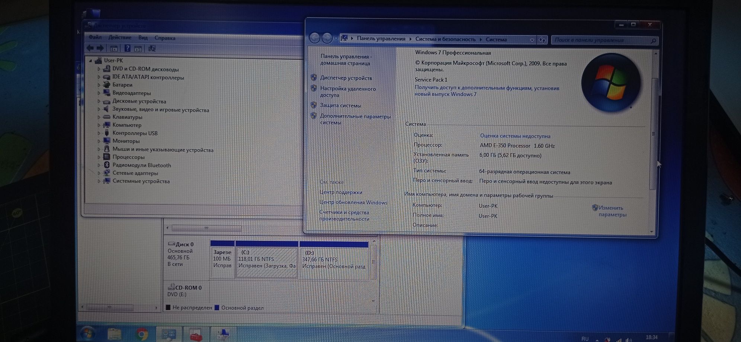Open Дополнительные параметры системы link

coord(355,119)
